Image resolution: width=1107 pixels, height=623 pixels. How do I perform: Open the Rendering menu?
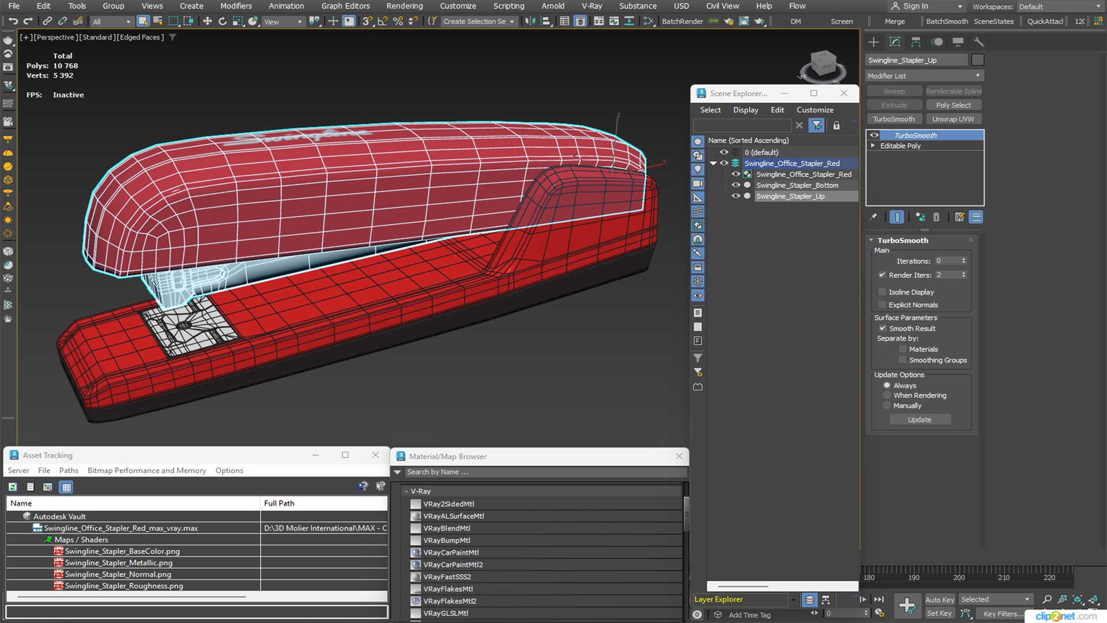click(404, 6)
